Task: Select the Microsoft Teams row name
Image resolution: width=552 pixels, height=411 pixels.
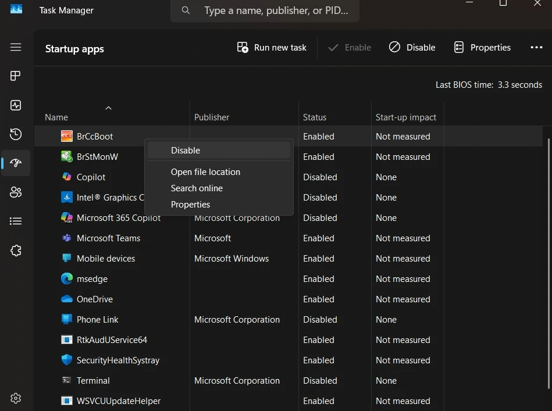Action: [x=108, y=238]
